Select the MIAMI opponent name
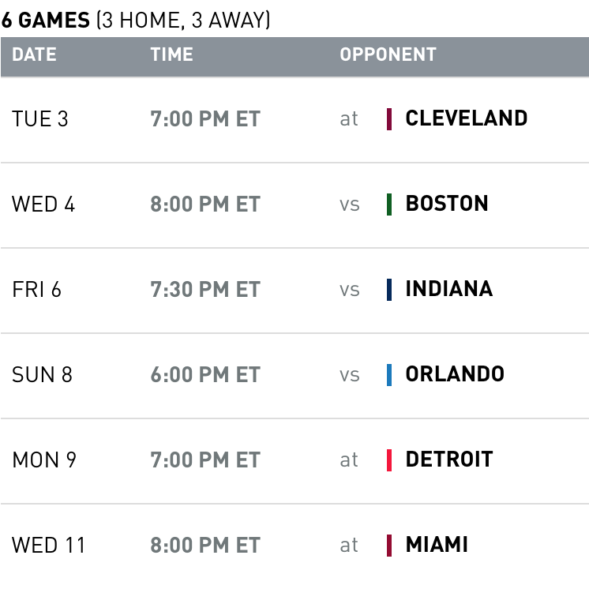The image size is (589, 589). 437,545
